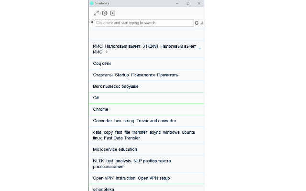306x191 pixels.
Task: Select the Bork пылесос бабушке entry
Action: [x=147, y=86]
